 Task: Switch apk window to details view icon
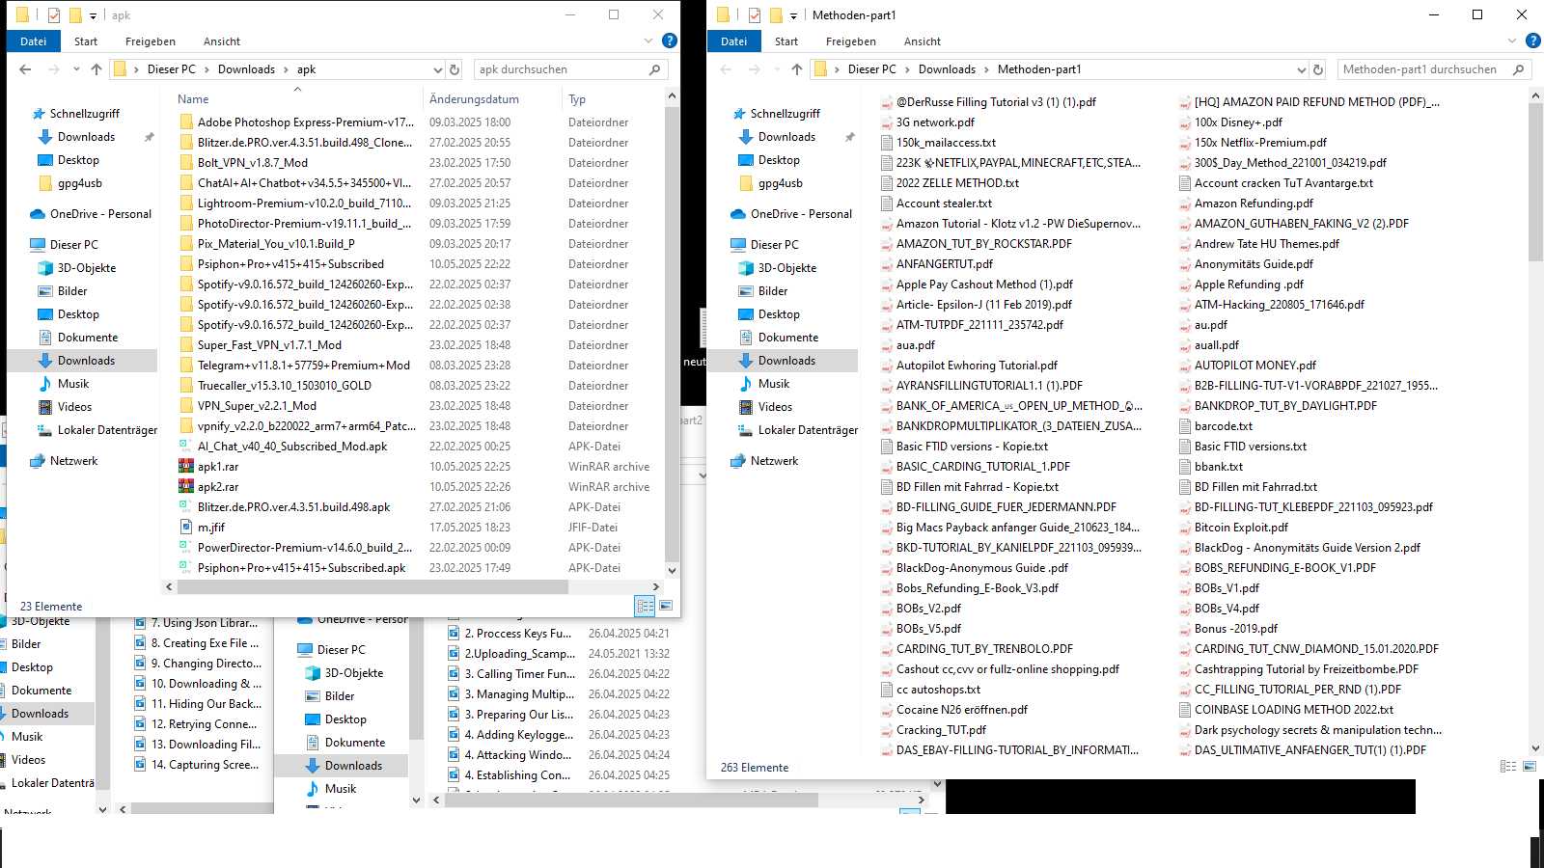[645, 606]
